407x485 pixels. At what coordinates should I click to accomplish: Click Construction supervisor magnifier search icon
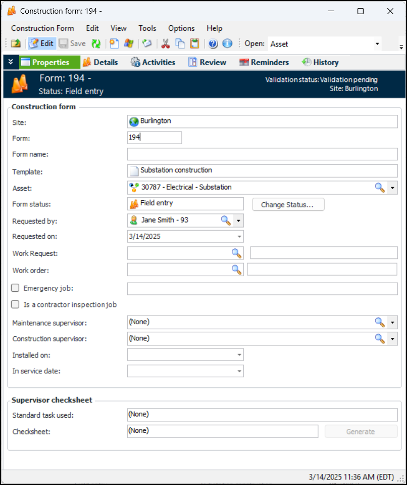tap(380, 339)
